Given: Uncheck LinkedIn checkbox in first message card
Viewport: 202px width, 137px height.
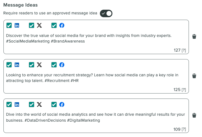Looking at the screenshot, I should (x=9, y=25).
